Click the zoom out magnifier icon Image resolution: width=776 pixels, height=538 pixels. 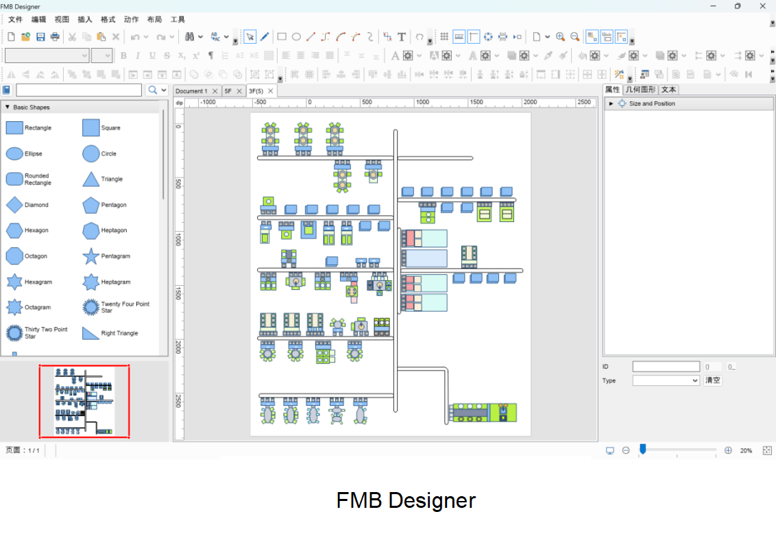click(574, 36)
